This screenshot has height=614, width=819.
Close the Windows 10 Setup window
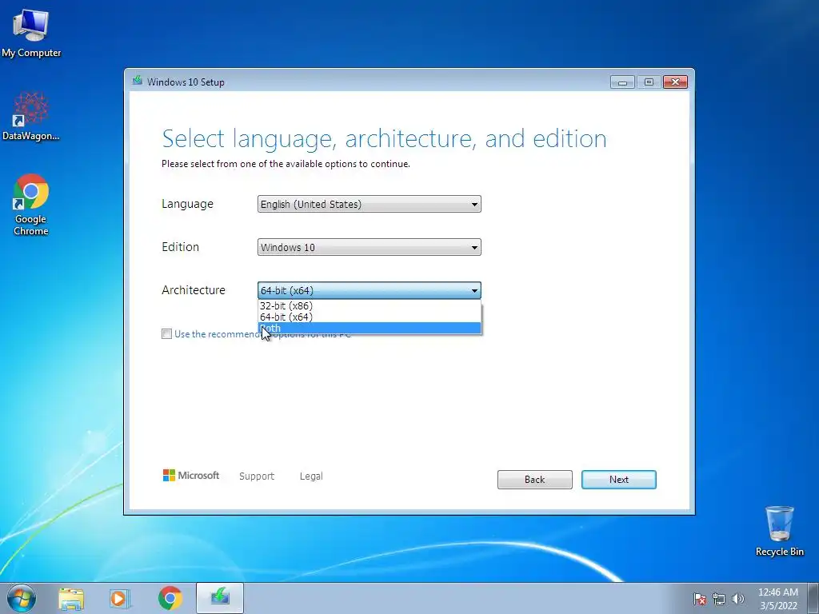(x=675, y=82)
